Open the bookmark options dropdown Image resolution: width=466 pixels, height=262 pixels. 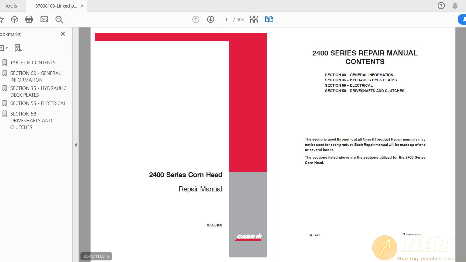coord(4,48)
